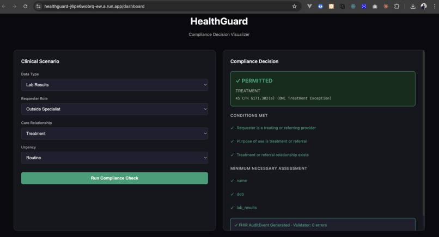Click the PERMITTED status label

pos(254,81)
